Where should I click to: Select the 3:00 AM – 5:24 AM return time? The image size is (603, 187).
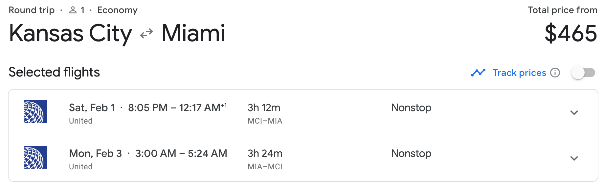(181, 153)
